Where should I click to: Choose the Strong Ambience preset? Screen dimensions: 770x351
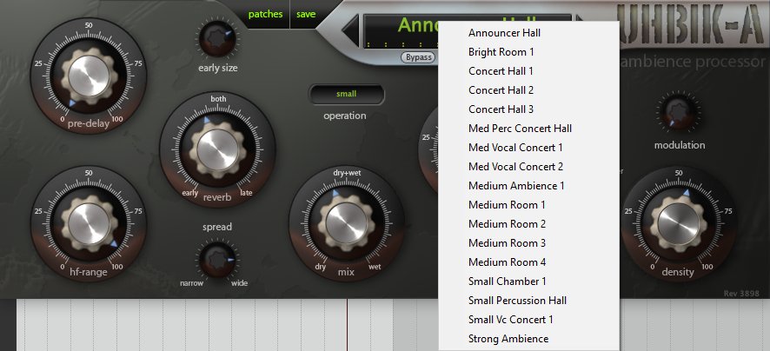(x=529, y=339)
